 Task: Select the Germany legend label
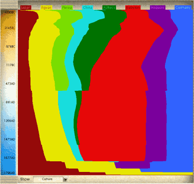[x=183, y=8]
